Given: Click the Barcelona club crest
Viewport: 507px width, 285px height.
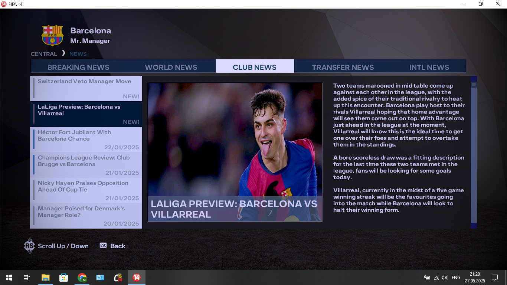Looking at the screenshot, I should click(52, 36).
